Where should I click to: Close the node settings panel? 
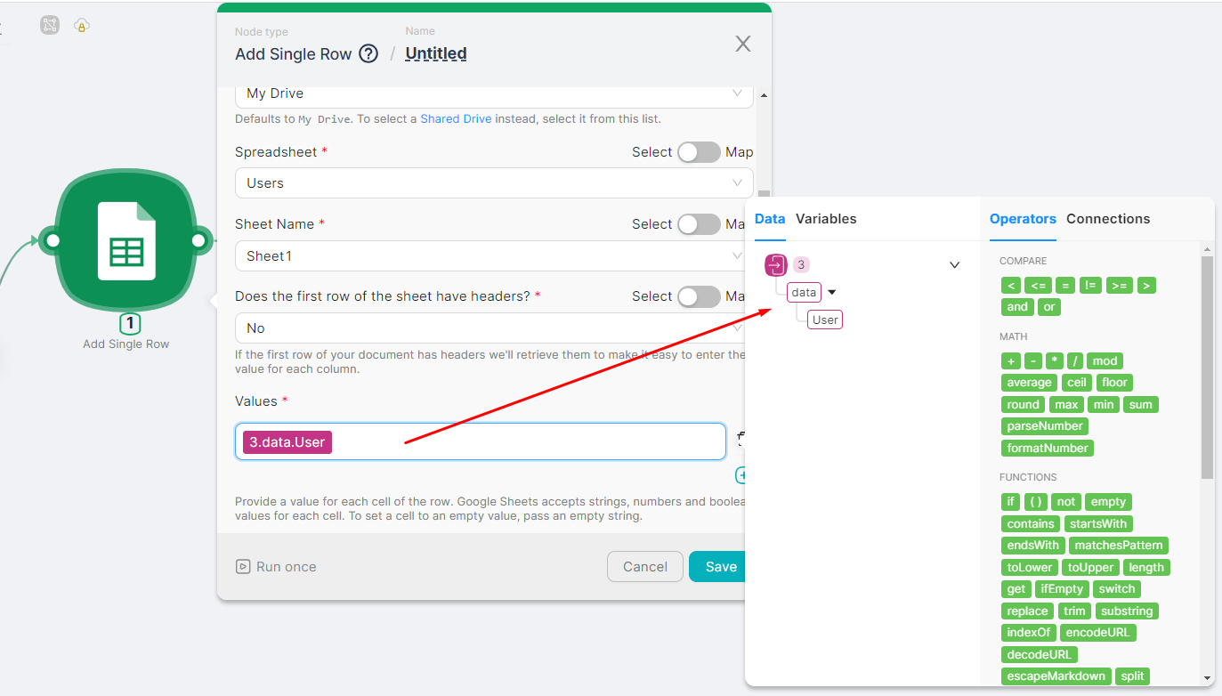click(x=743, y=44)
